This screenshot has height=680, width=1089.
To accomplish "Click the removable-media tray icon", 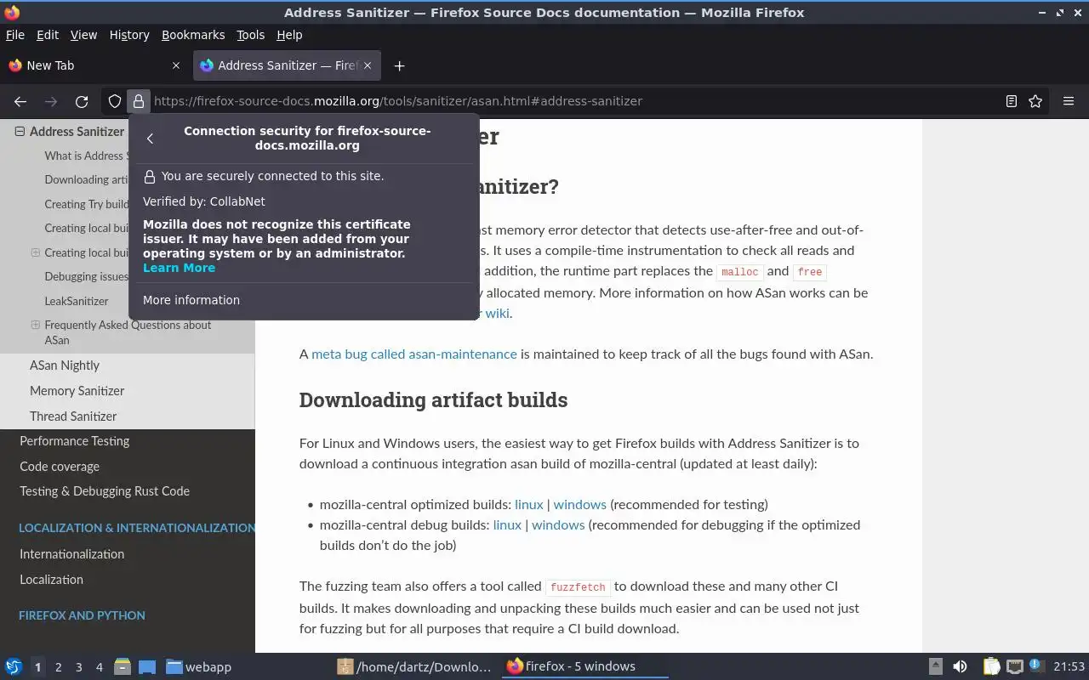I will (935, 666).
